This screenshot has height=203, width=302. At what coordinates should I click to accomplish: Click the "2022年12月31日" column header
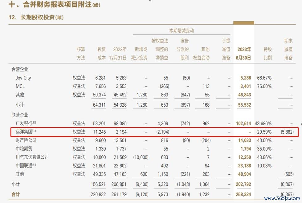click(118, 53)
